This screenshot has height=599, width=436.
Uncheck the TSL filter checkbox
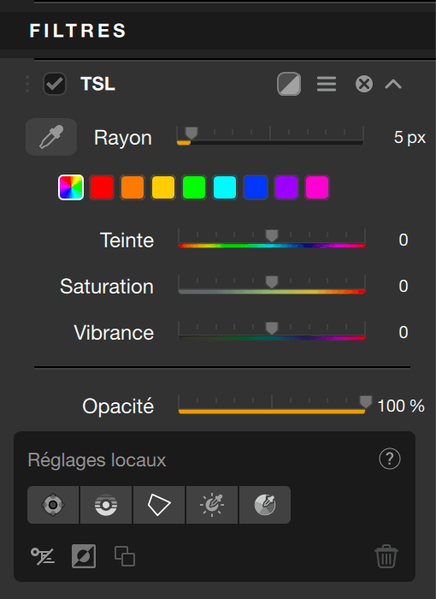pos(55,84)
